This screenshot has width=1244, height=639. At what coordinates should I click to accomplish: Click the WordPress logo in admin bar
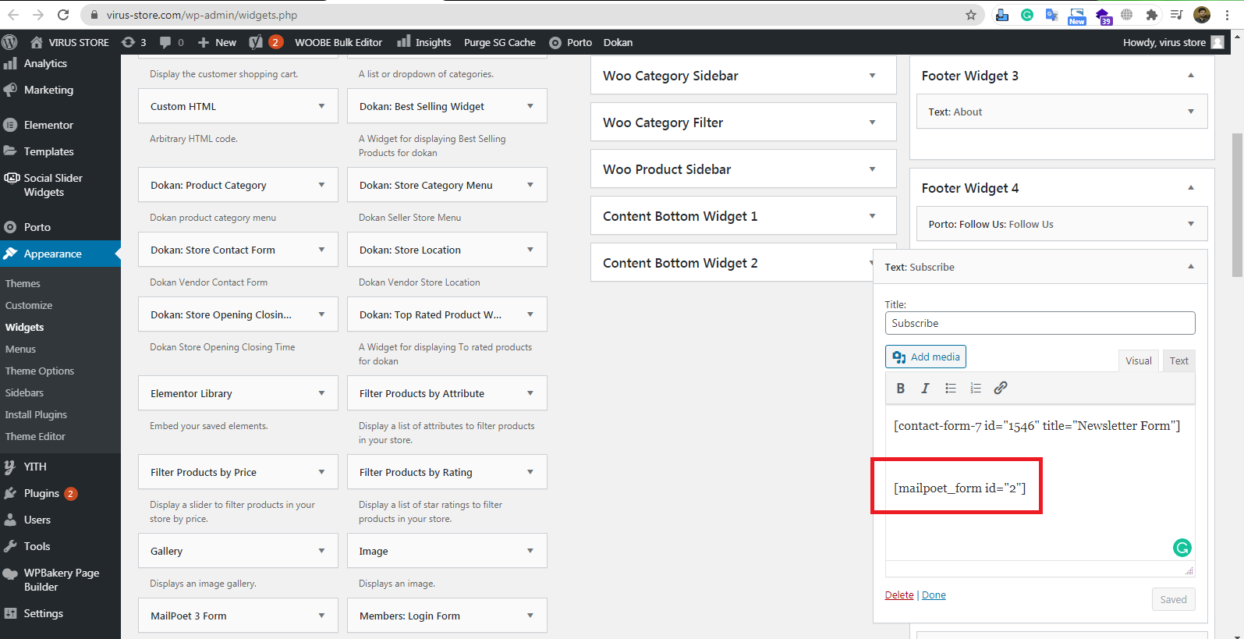click(9, 42)
